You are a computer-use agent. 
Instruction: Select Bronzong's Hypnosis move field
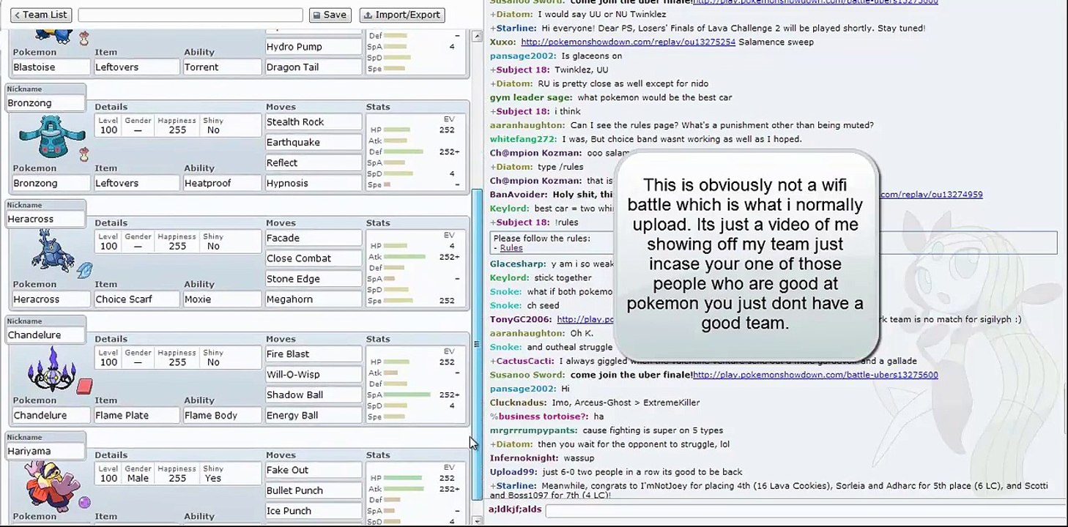click(314, 184)
